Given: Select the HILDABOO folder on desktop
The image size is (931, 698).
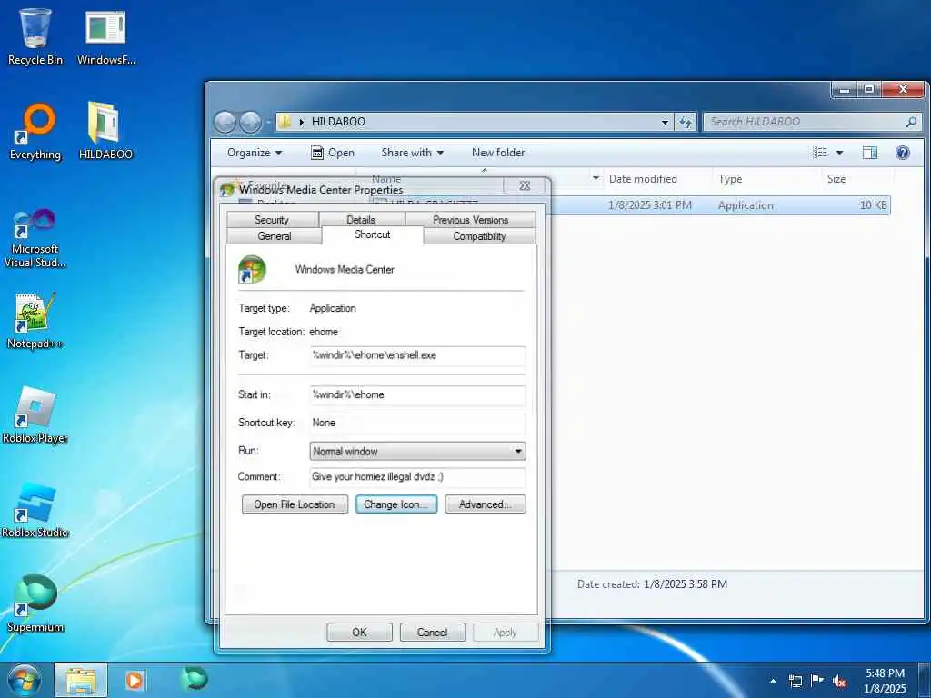Looking at the screenshot, I should (x=105, y=131).
